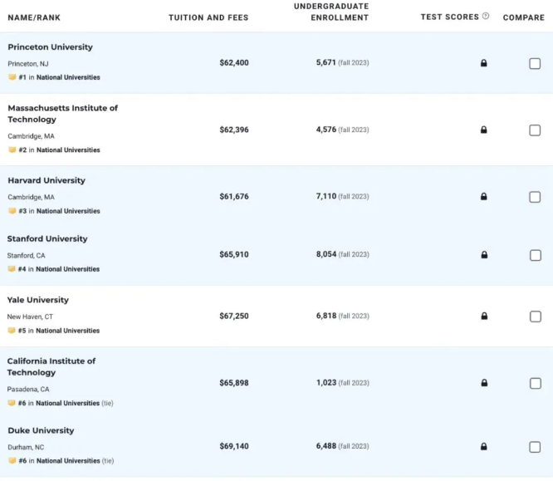Image resolution: width=553 pixels, height=481 pixels.
Task: Click the Undergraduate Enrollment column header
Action: point(331,12)
